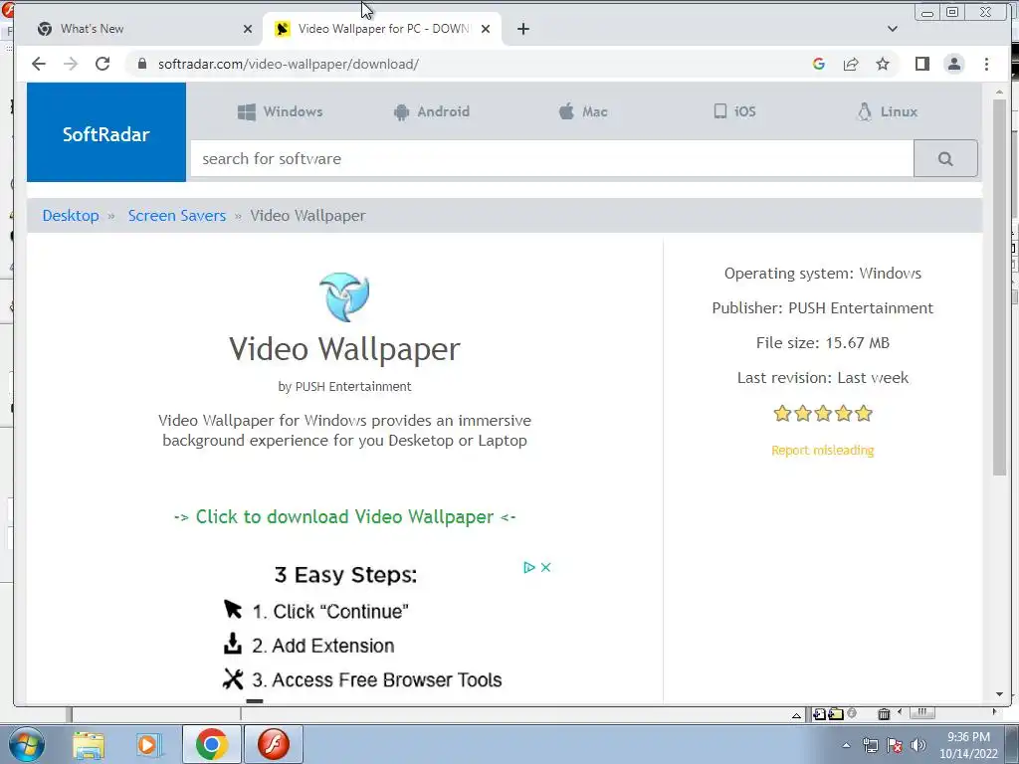Close the ad with X icon
1019x764 pixels.
(x=546, y=567)
